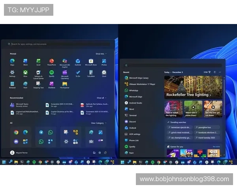Open Microsoft 365 Copilot pinned app
Screen dimensions: 237x189
click(x=65, y=63)
